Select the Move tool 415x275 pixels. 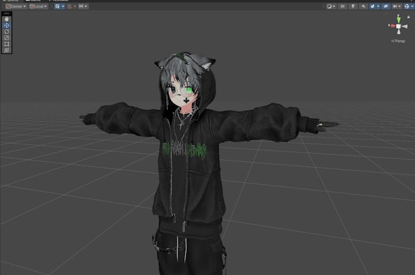(x=7, y=25)
